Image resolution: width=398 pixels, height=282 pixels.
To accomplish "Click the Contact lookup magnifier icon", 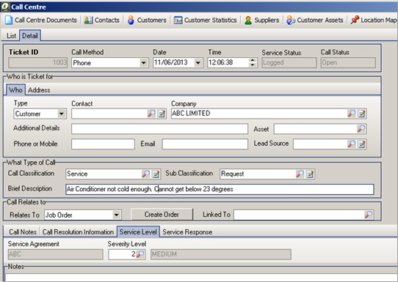I will [x=151, y=114].
